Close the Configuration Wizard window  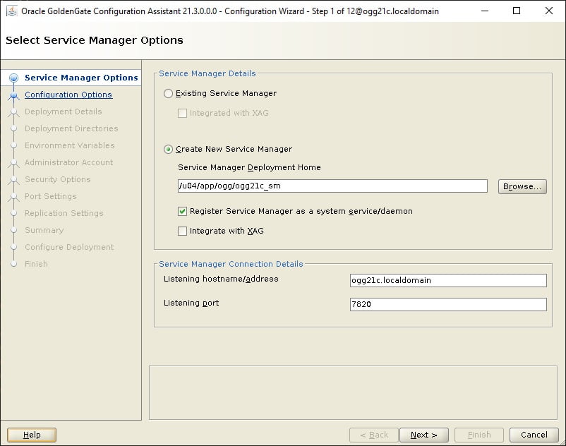[x=548, y=11]
